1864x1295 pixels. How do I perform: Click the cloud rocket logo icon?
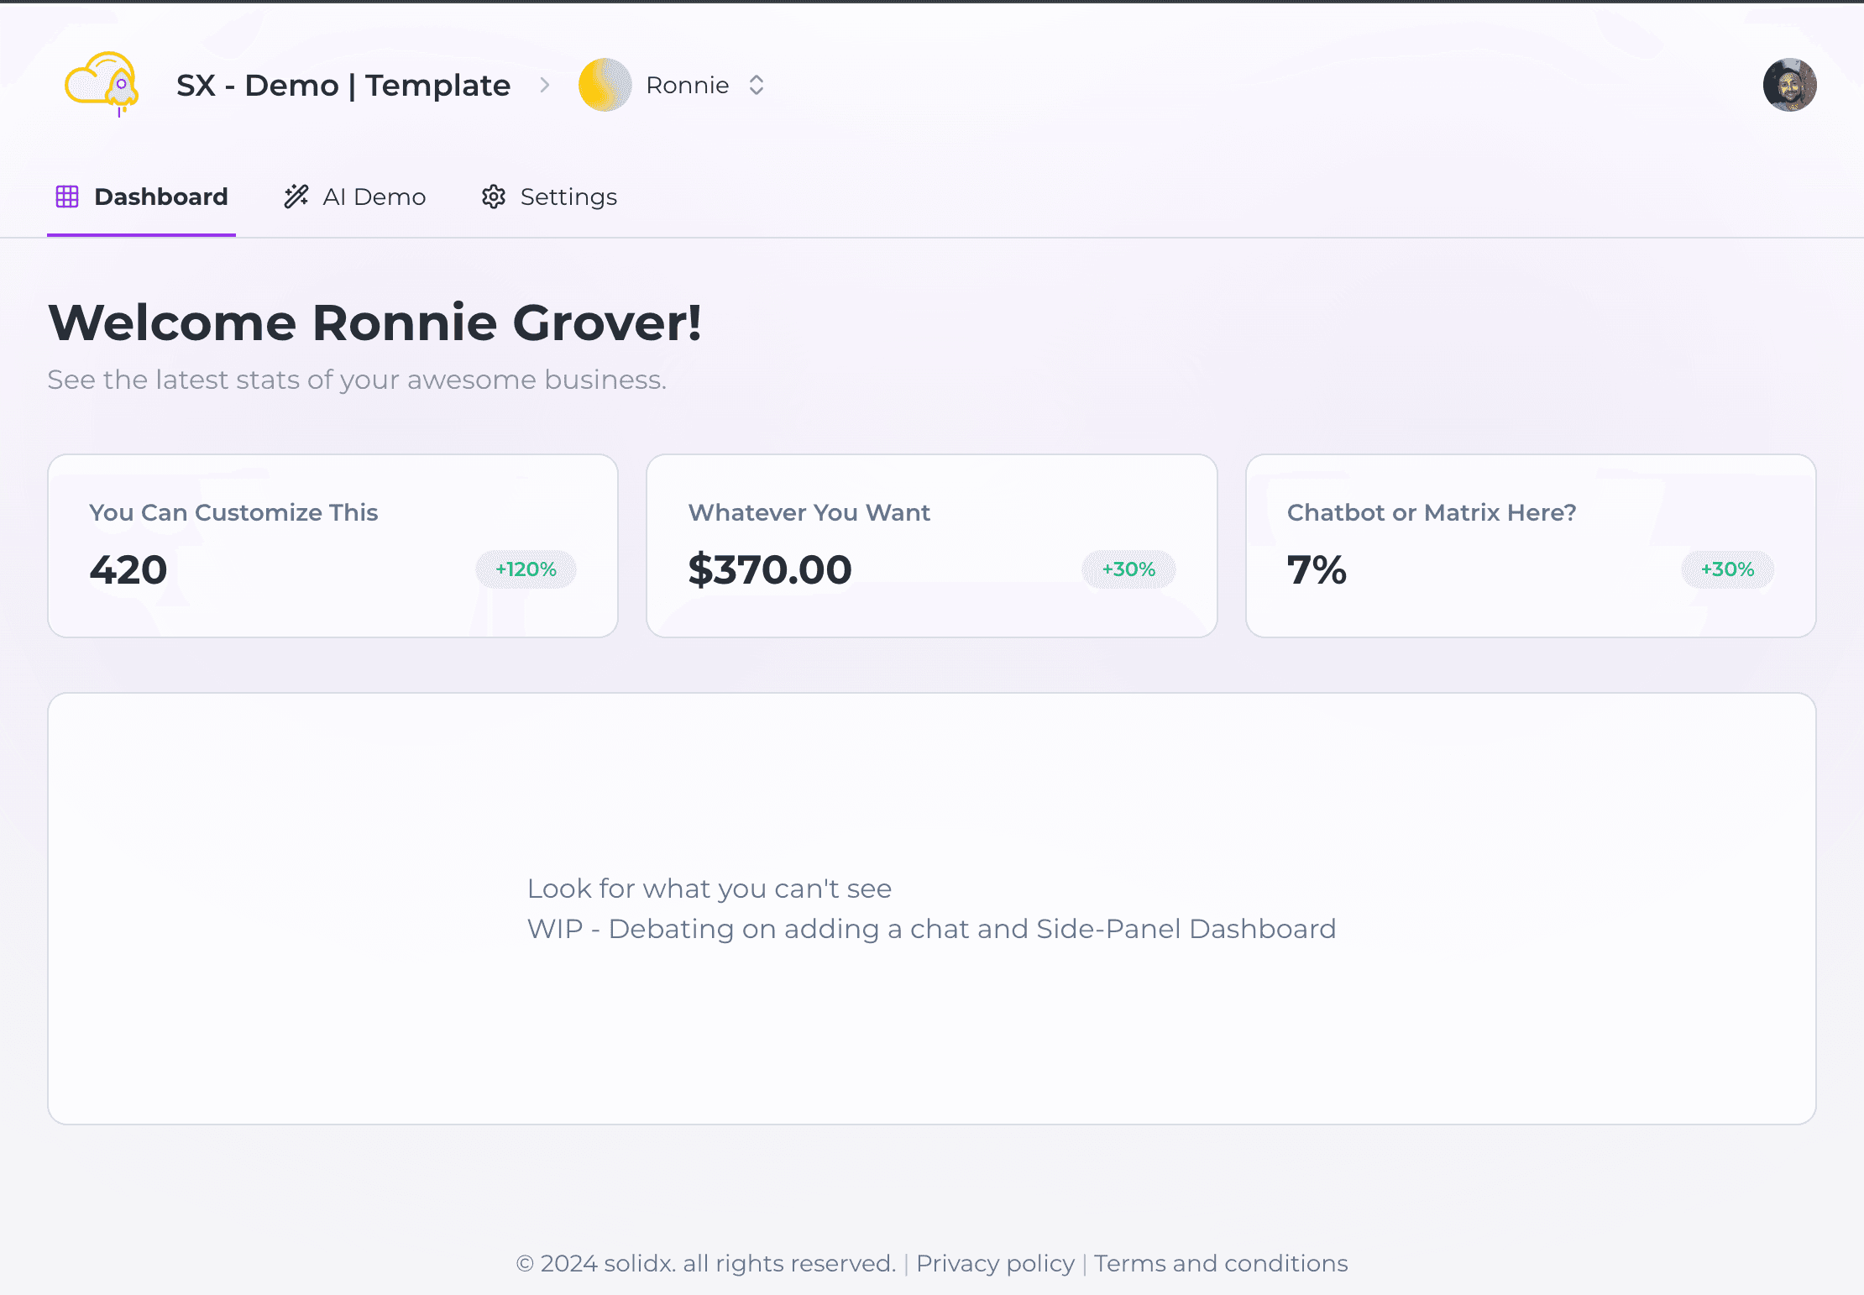[x=102, y=84]
